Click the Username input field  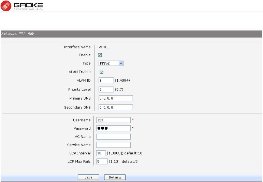[114, 120]
